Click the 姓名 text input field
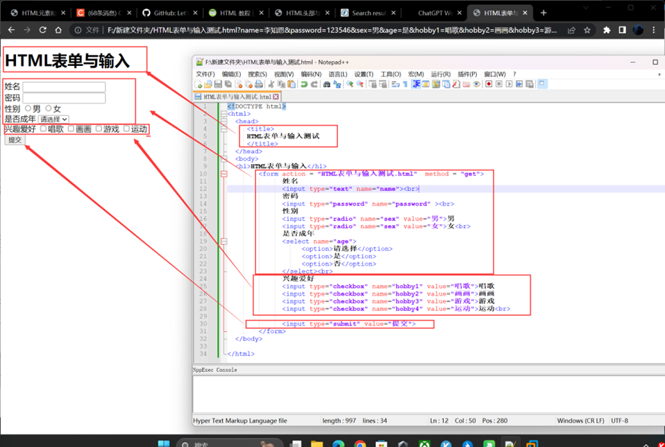The width and height of the screenshot is (665, 447). pyautogui.click(x=64, y=87)
